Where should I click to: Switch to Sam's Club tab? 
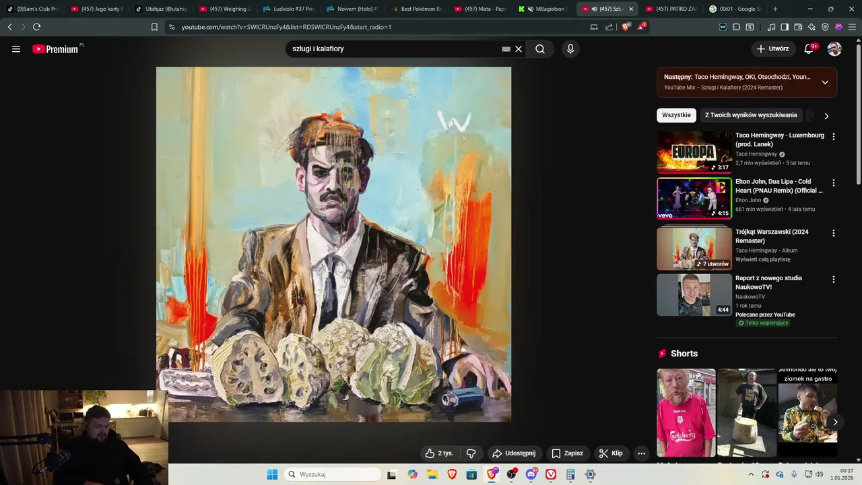tap(32, 9)
